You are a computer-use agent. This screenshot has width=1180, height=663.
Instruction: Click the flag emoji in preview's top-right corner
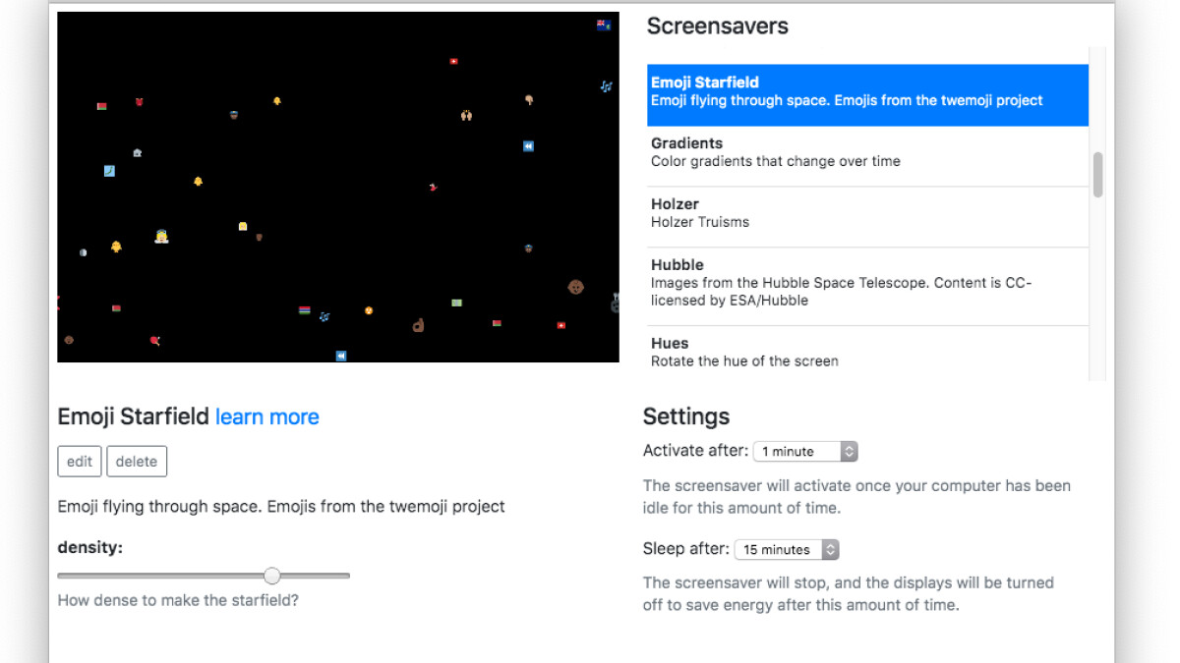(604, 26)
